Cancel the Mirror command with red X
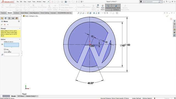Screen dimensions: 176x99 click(x=5, y=24)
